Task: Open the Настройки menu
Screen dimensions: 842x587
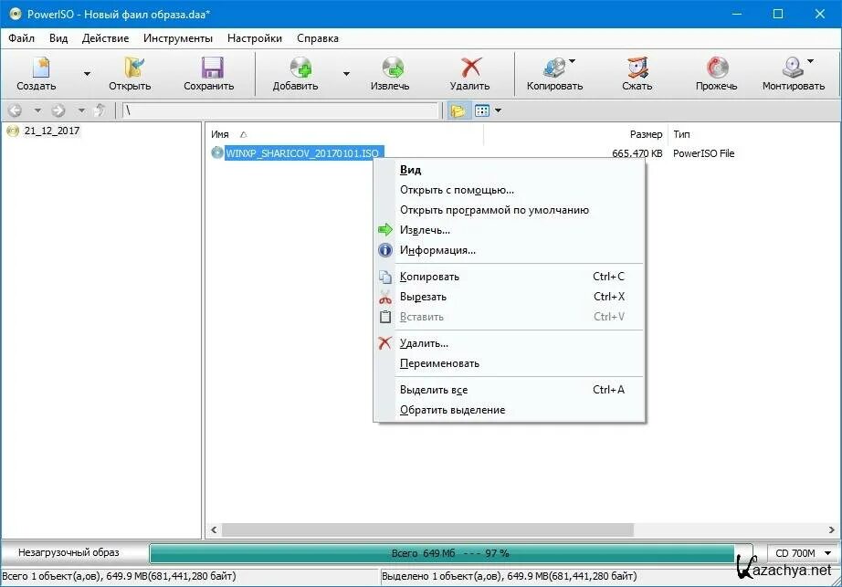Action: (255, 38)
